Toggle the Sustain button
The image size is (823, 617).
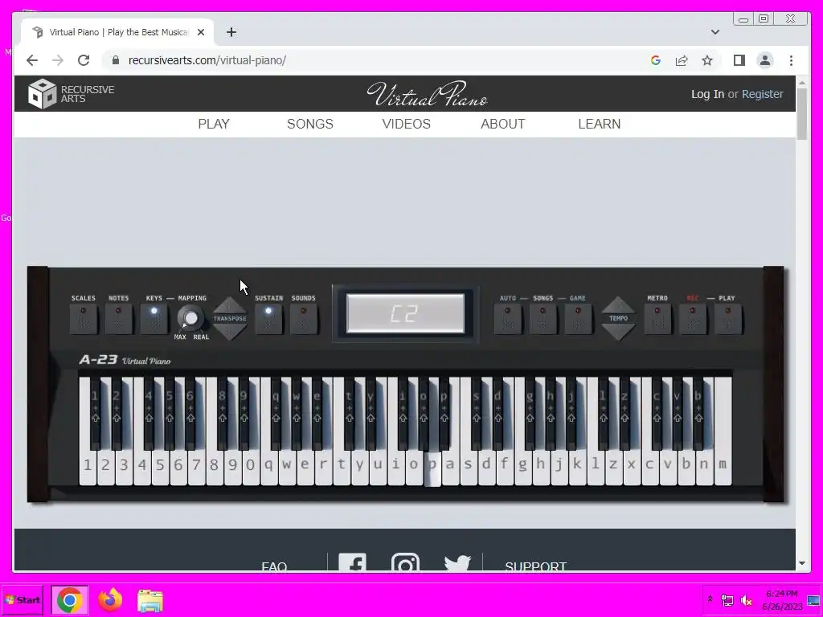click(x=268, y=318)
